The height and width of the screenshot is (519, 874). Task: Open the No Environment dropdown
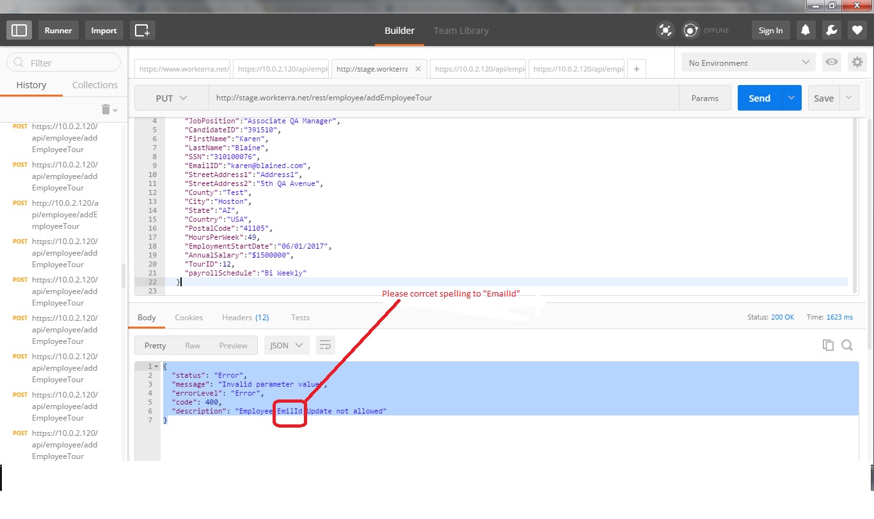pos(749,63)
